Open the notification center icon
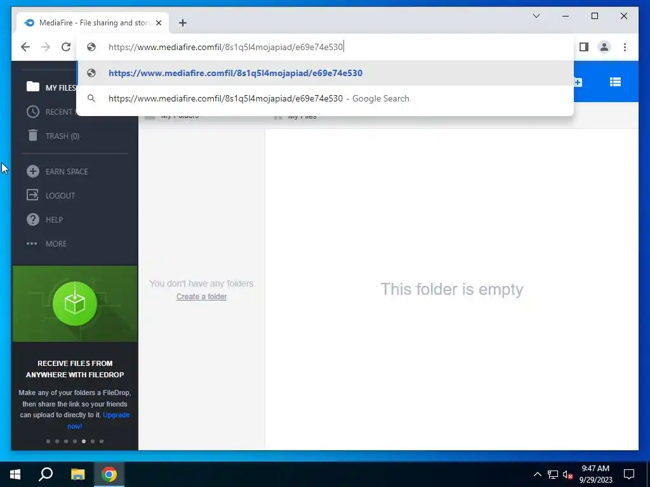The image size is (650, 487). tap(629, 474)
